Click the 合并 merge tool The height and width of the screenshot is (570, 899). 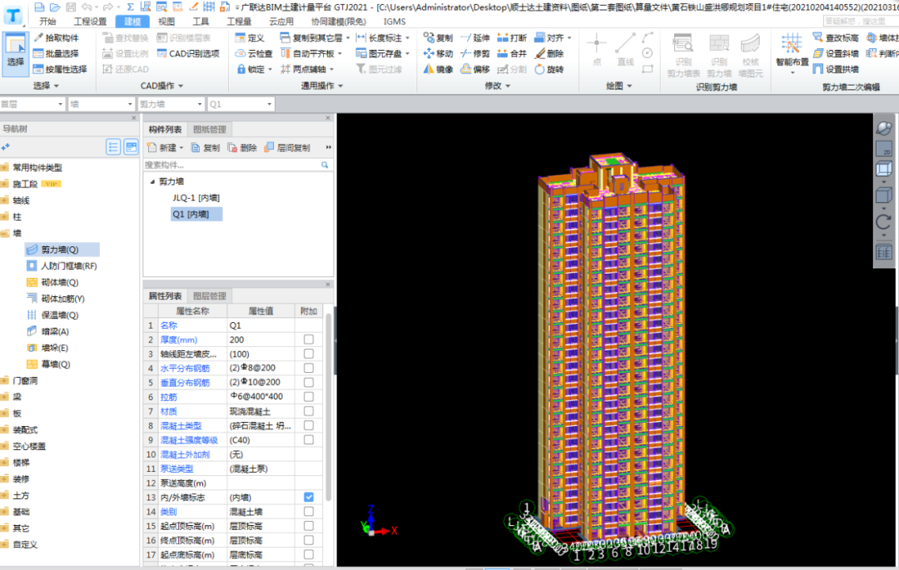(512, 53)
